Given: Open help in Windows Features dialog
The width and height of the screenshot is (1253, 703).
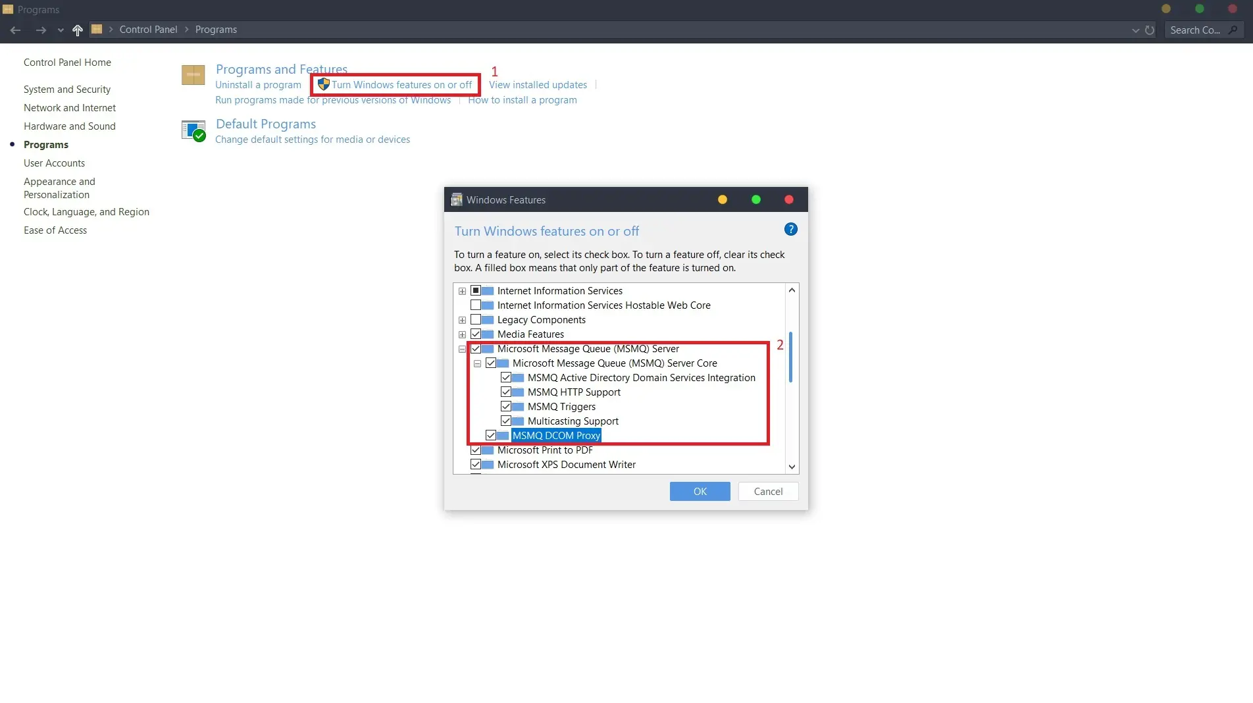Looking at the screenshot, I should (791, 229).
